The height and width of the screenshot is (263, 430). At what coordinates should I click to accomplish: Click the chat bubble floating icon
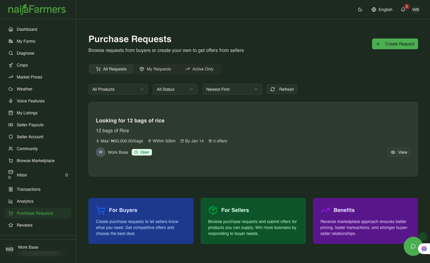click(413, 246)
